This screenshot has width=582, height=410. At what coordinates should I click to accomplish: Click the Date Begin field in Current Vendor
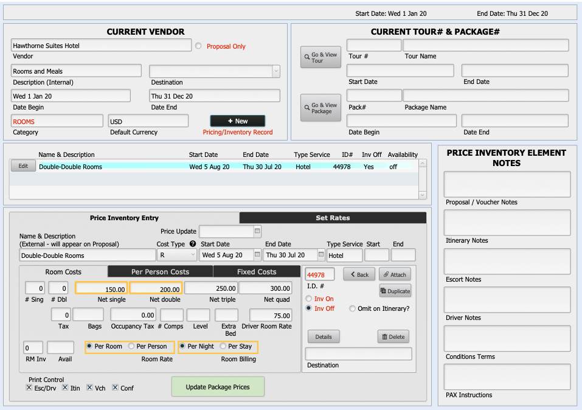[71, 96]
